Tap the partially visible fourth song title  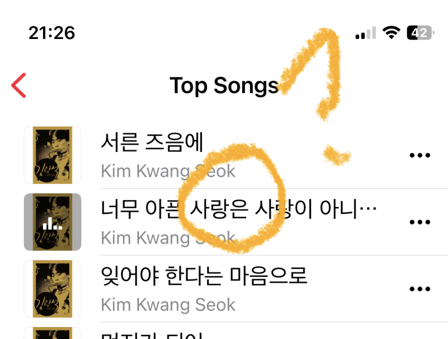pyautogui.click(x=152, y=336)
